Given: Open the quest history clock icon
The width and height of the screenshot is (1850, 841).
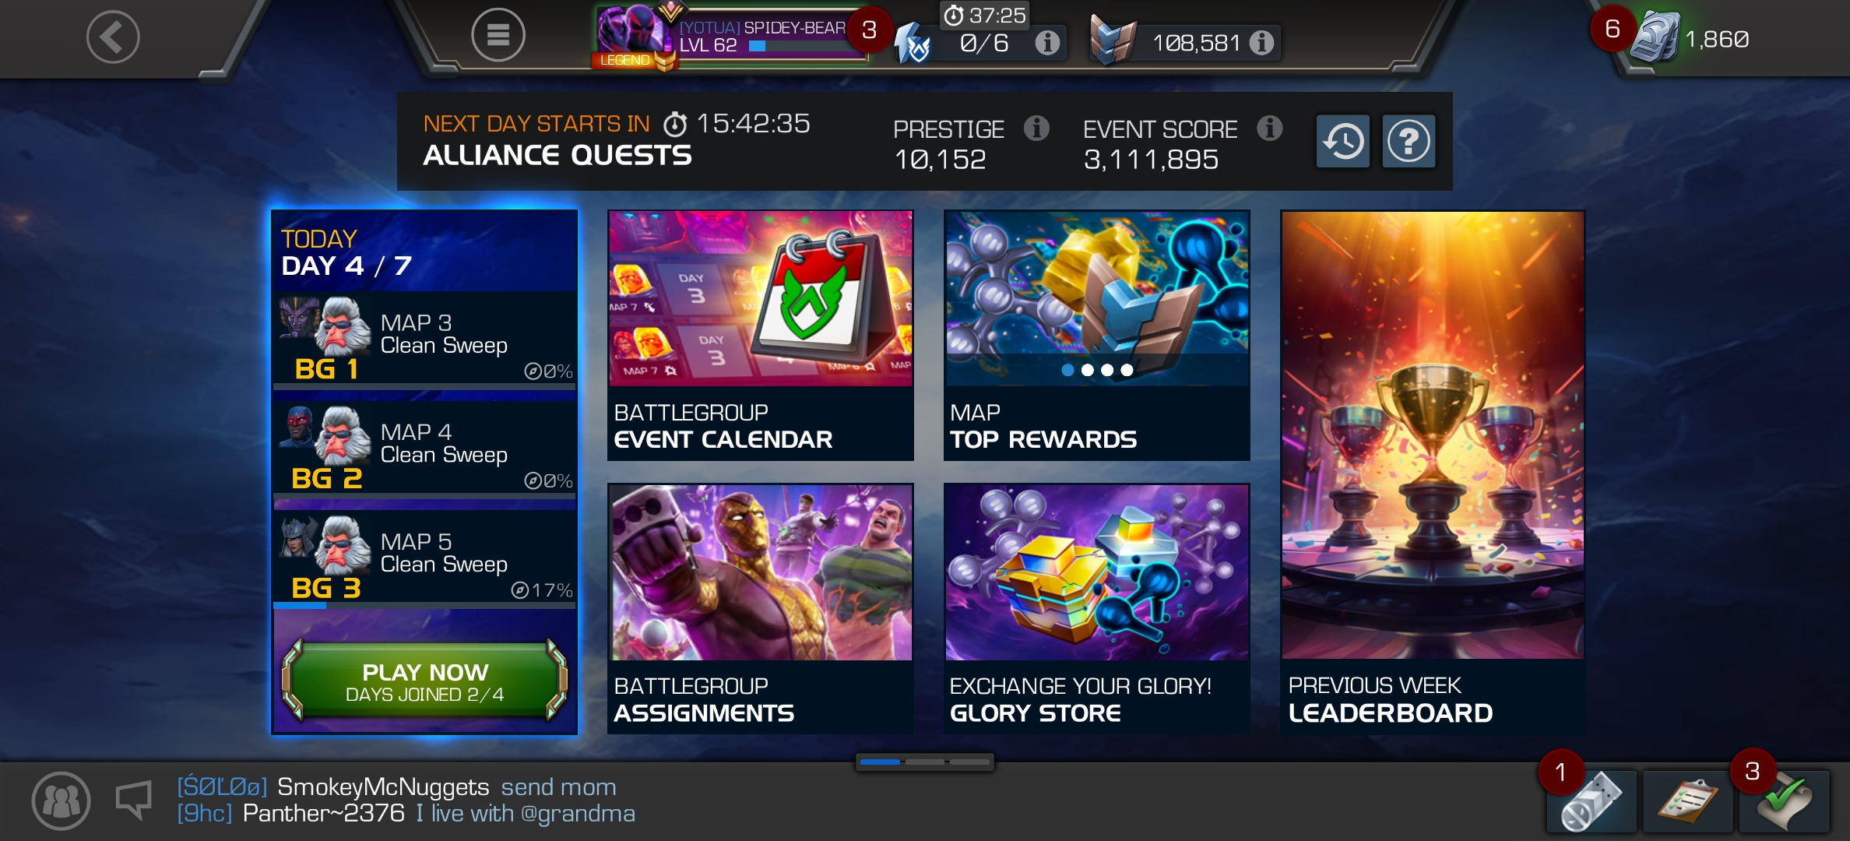Looking at the screenshot, I should (x=1343, y=141).
